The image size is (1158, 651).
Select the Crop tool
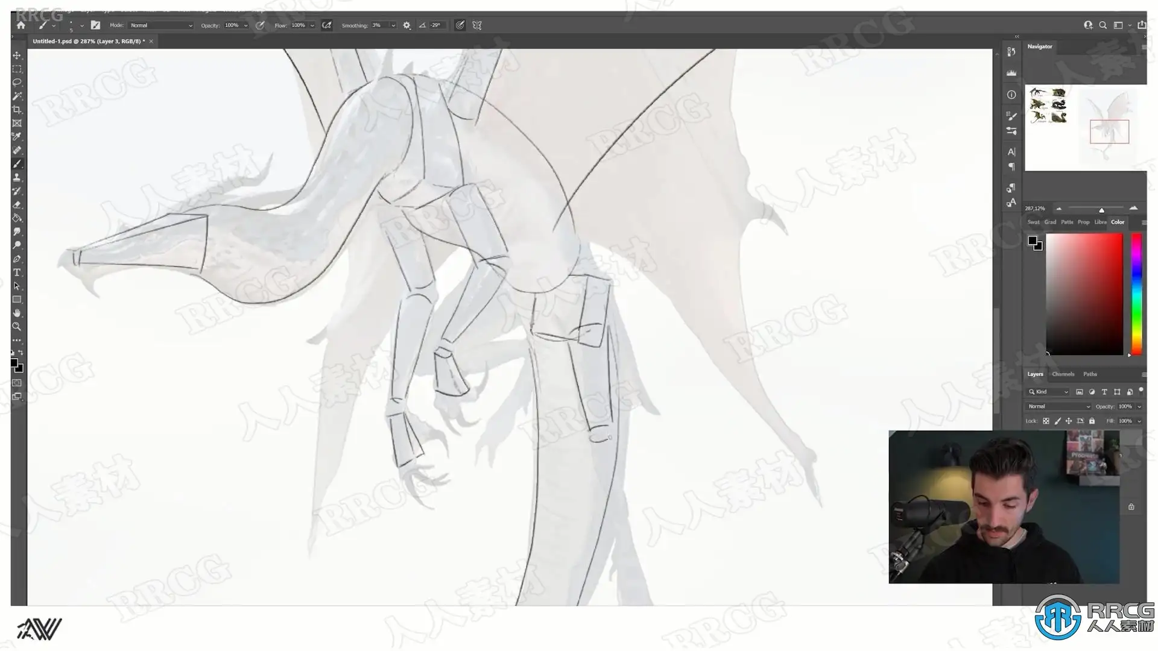17,110
